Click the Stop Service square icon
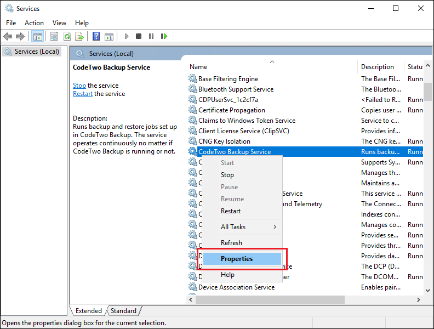 pos(139,36)
